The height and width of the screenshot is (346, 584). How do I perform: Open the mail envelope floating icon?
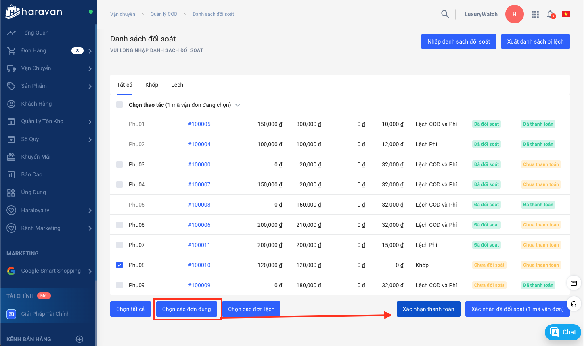pos(574,283)
